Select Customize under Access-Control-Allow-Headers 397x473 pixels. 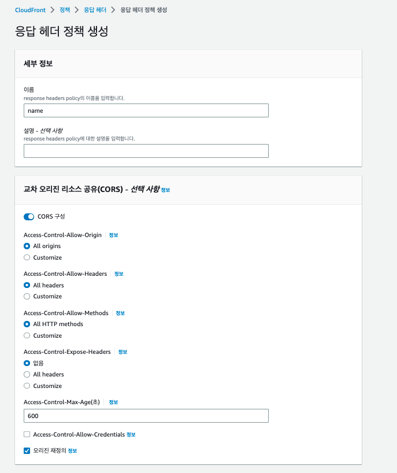27,296
